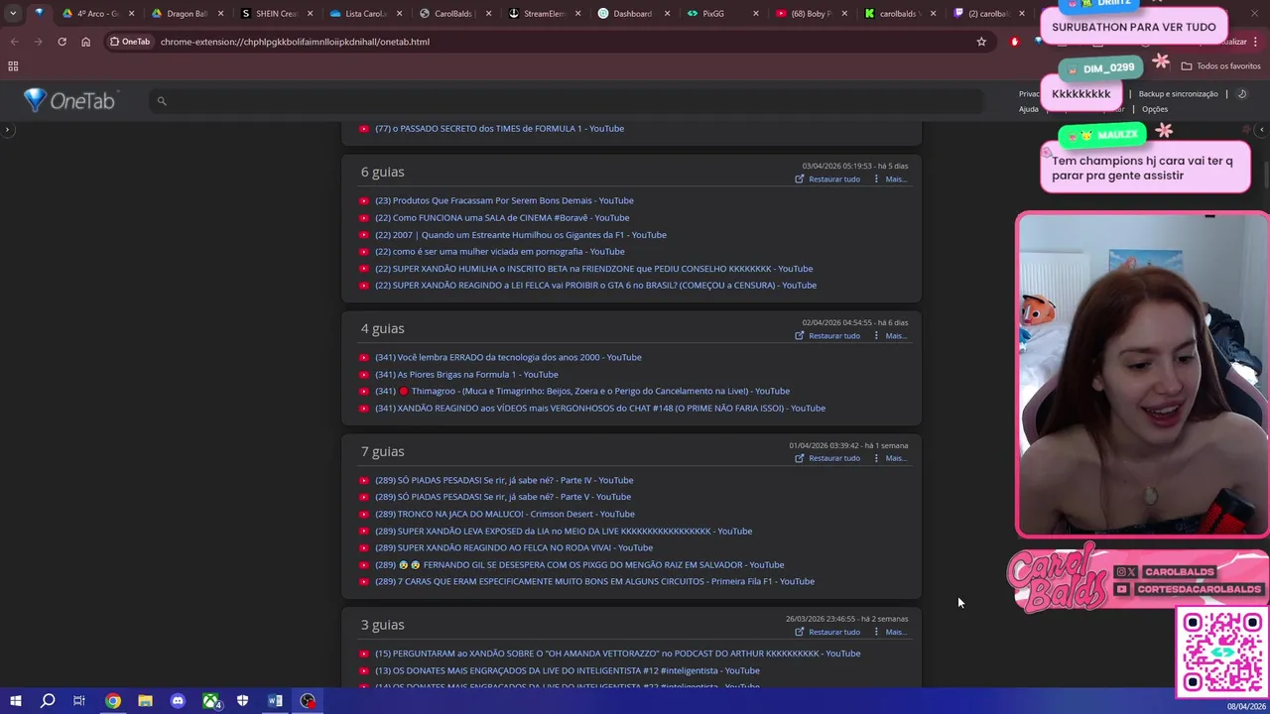This screenshot has height=714, width=1270.
Task: Open Windows taskbar search
Action: 47,701
